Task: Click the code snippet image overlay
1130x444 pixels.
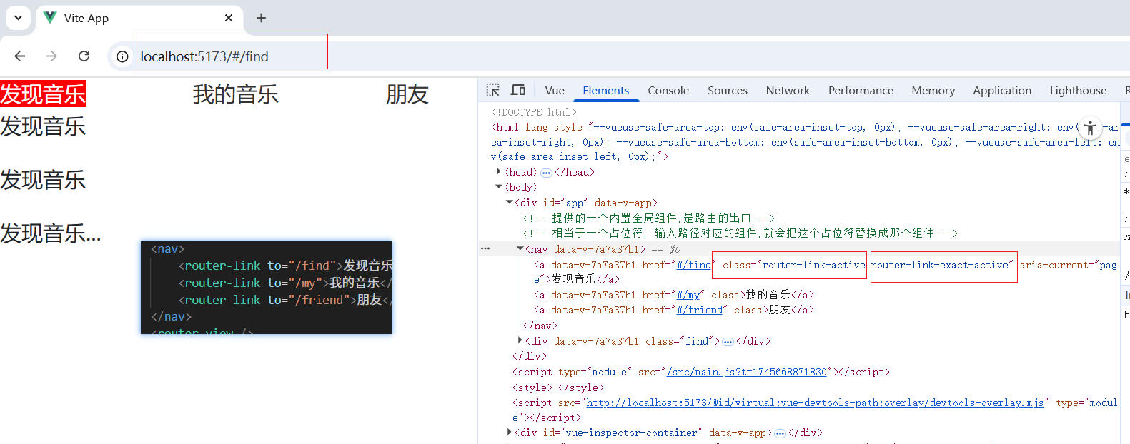Action: 266,287
